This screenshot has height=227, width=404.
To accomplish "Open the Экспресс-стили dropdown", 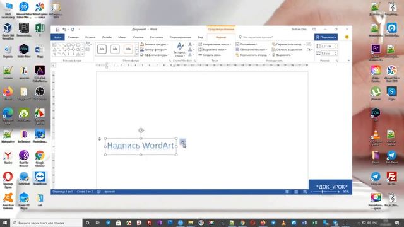I will coord(180,50).
